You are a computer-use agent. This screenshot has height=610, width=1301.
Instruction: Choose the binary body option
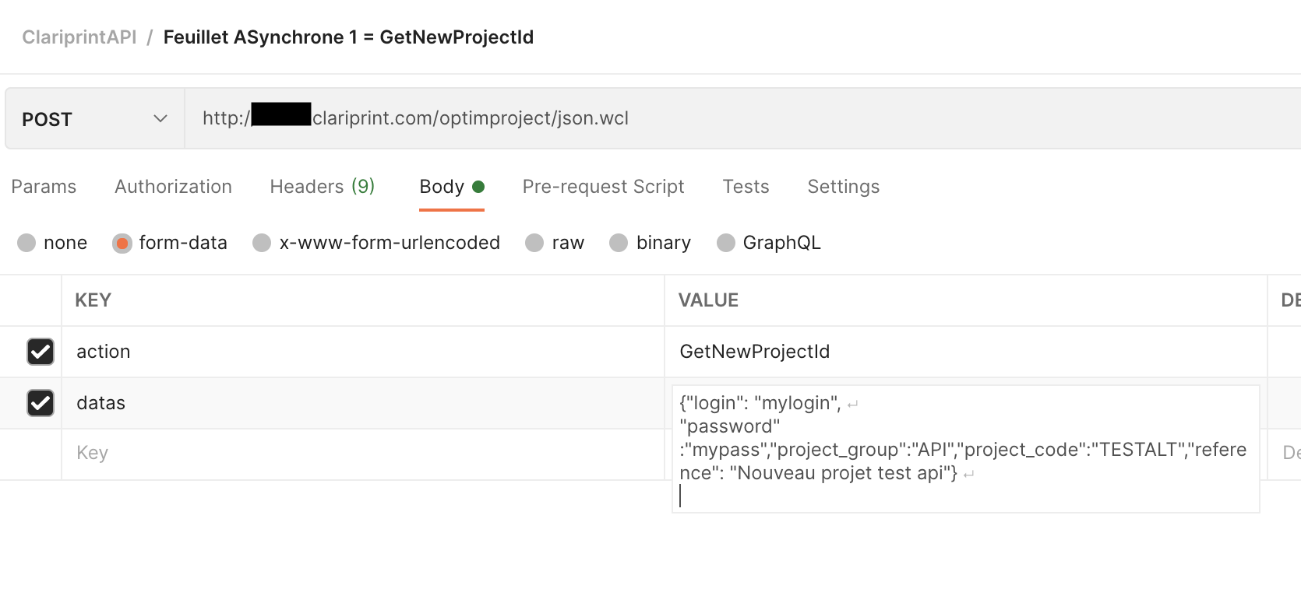[619, 243]
